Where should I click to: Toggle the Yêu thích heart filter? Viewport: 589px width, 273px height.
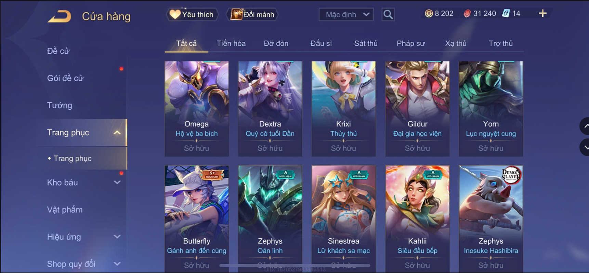coord(192,15)
